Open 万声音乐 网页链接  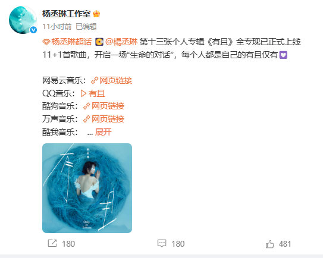[108, 119]
